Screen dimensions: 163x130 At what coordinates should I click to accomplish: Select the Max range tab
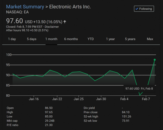[x=150, y=39]
